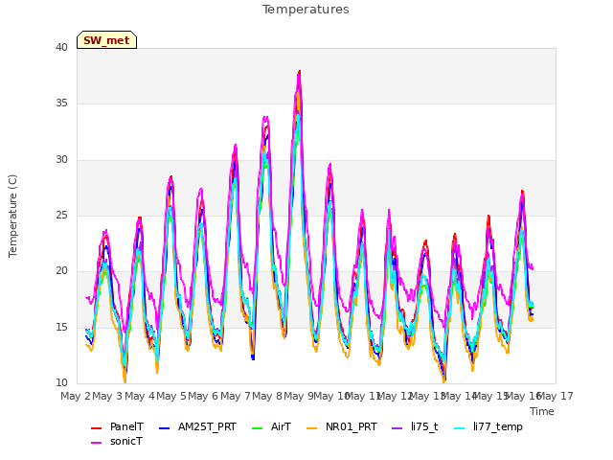This screenshot has width=613, height=460.
Task: Click the May 17 x-axis tick label
Action: 556,396
